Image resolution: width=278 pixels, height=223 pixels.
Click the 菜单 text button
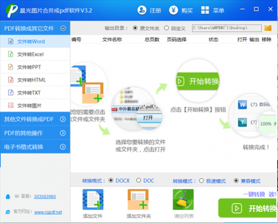218,11
